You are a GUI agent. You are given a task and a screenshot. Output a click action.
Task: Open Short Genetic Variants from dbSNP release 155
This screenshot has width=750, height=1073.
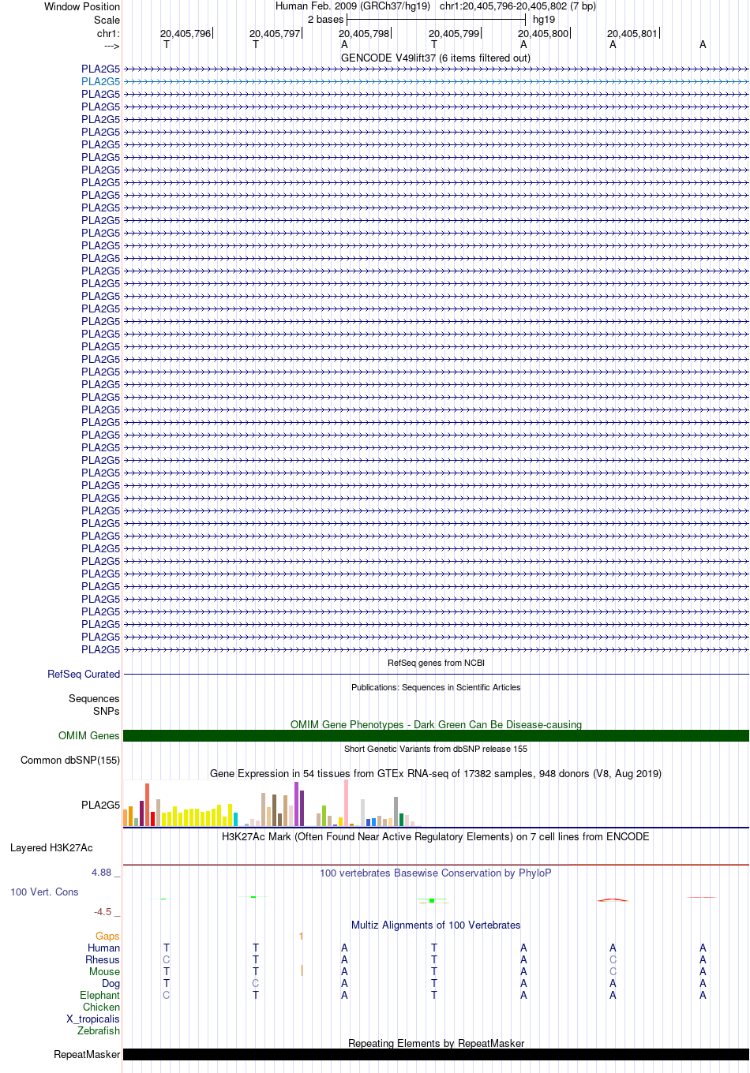[x=436, y=750]
